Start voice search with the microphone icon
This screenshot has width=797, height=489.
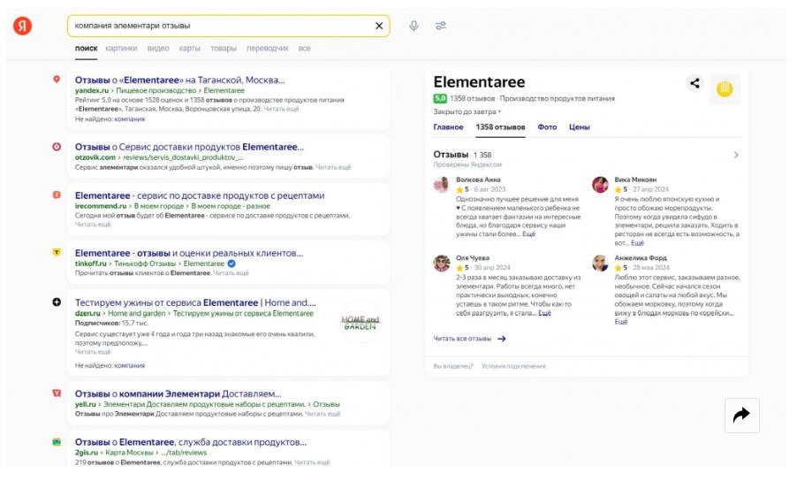tap(414, 26)
